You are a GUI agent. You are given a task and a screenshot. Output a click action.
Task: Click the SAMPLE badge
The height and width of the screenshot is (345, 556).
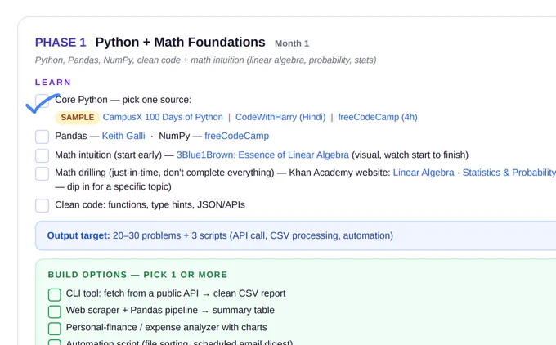pos(78,118)
